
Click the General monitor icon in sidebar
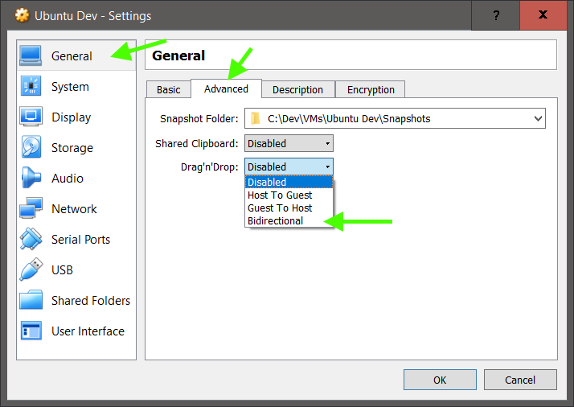pos(31,55)
